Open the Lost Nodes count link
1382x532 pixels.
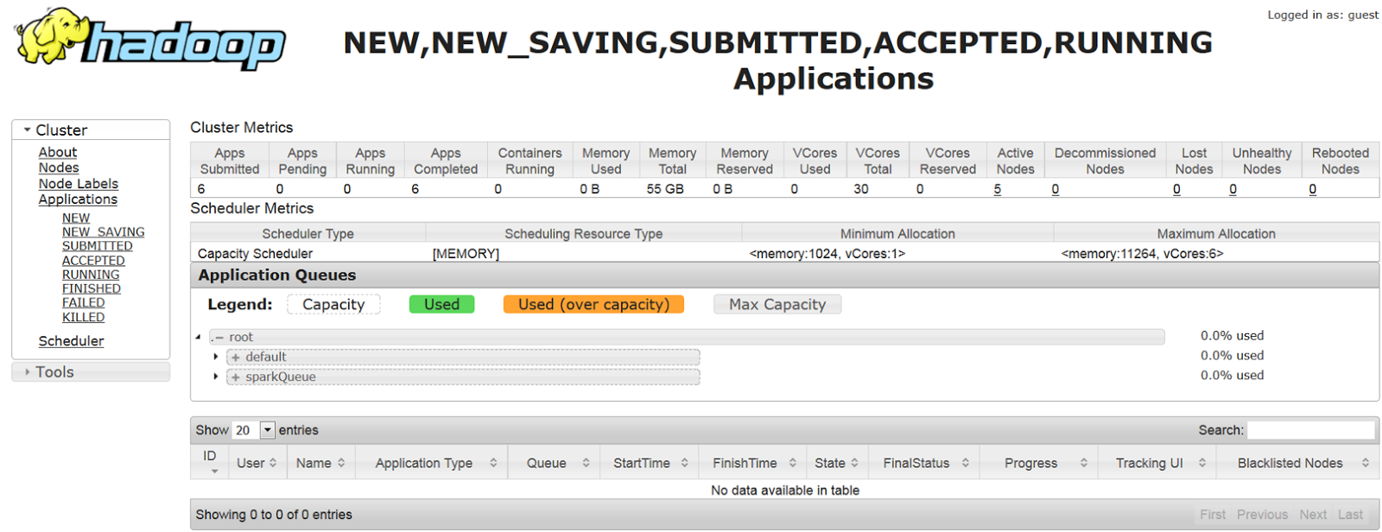[1176, 189]
